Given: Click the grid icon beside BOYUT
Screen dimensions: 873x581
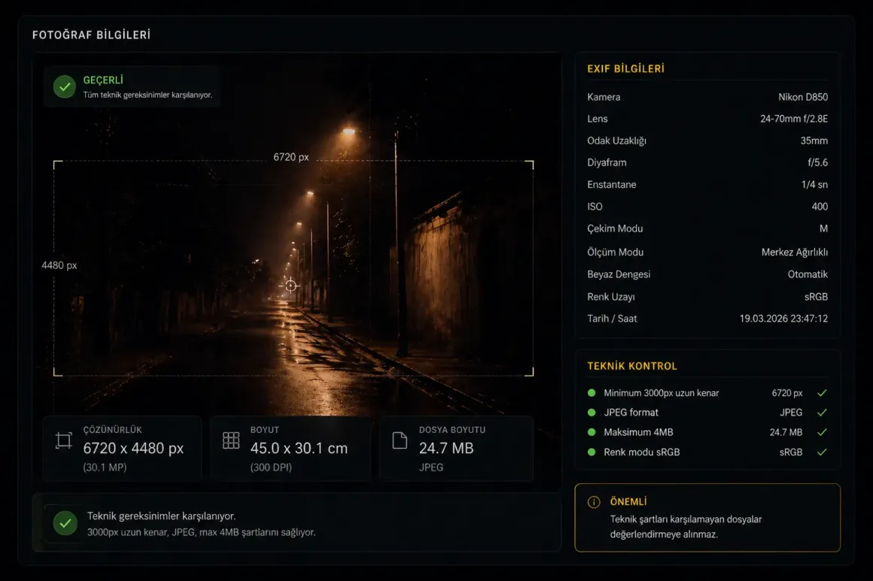Looking at the screenshot, I should pos(231,441).
